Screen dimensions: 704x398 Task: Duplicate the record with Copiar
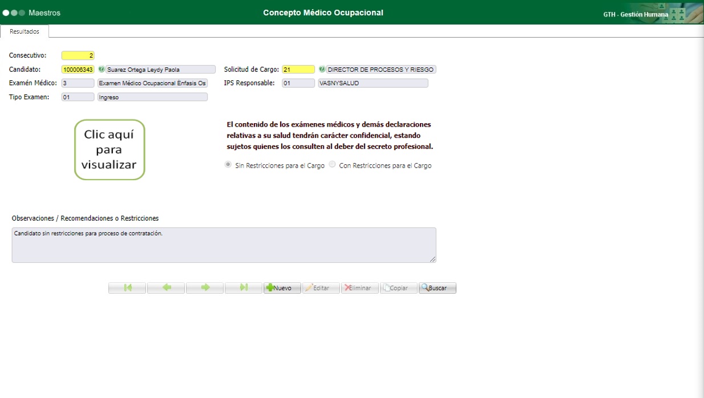point(398,287)
